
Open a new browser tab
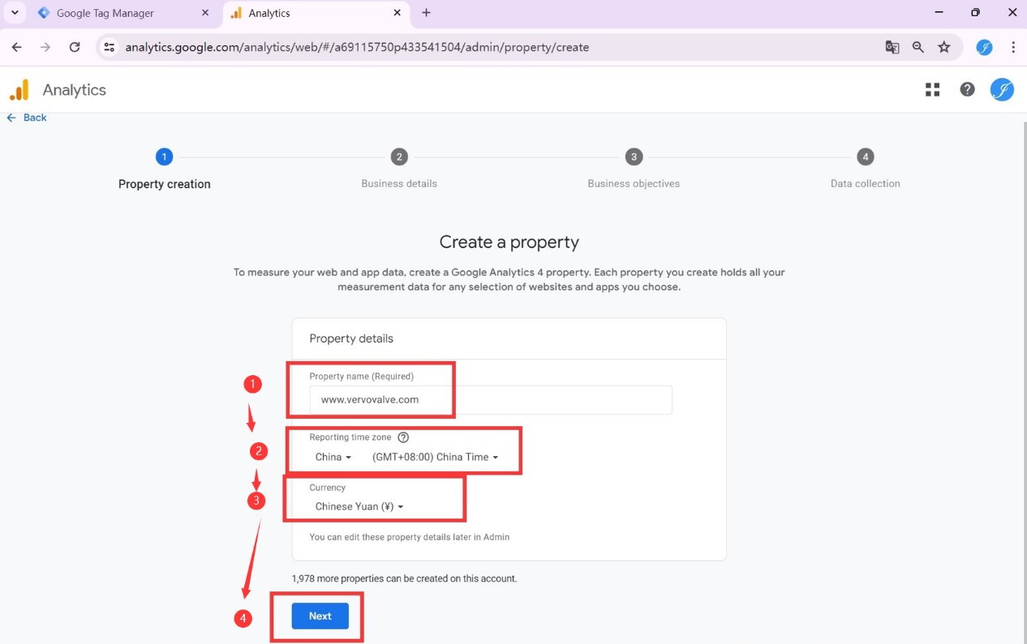point(426,13)
